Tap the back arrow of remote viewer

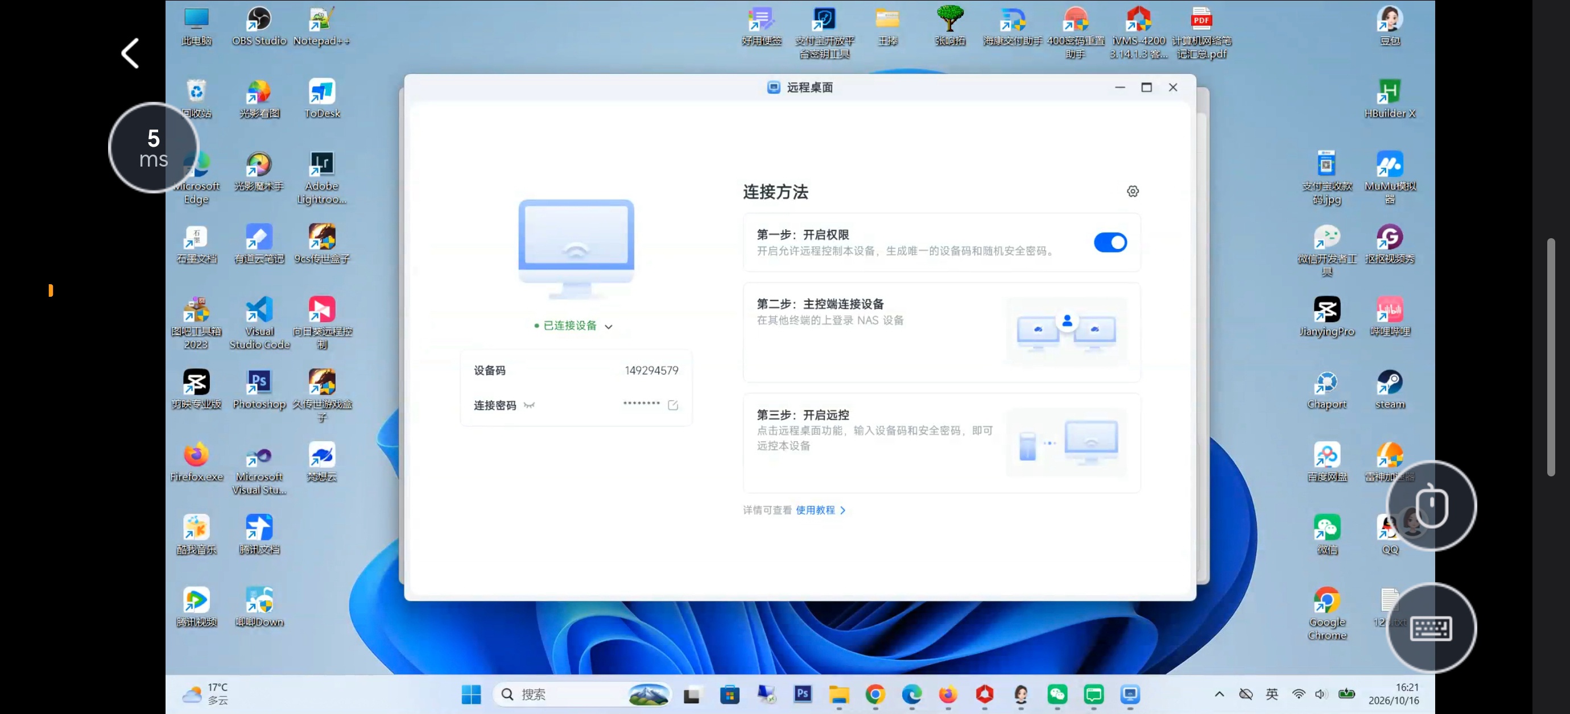pyautogui.click(x=130, y=53)
